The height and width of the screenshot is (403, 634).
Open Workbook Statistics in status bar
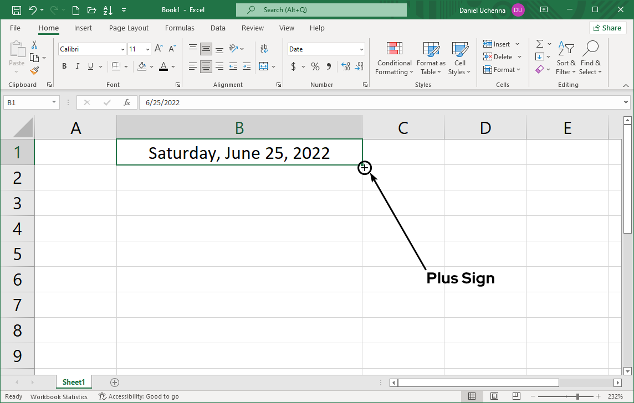click(x=59, y=396)
